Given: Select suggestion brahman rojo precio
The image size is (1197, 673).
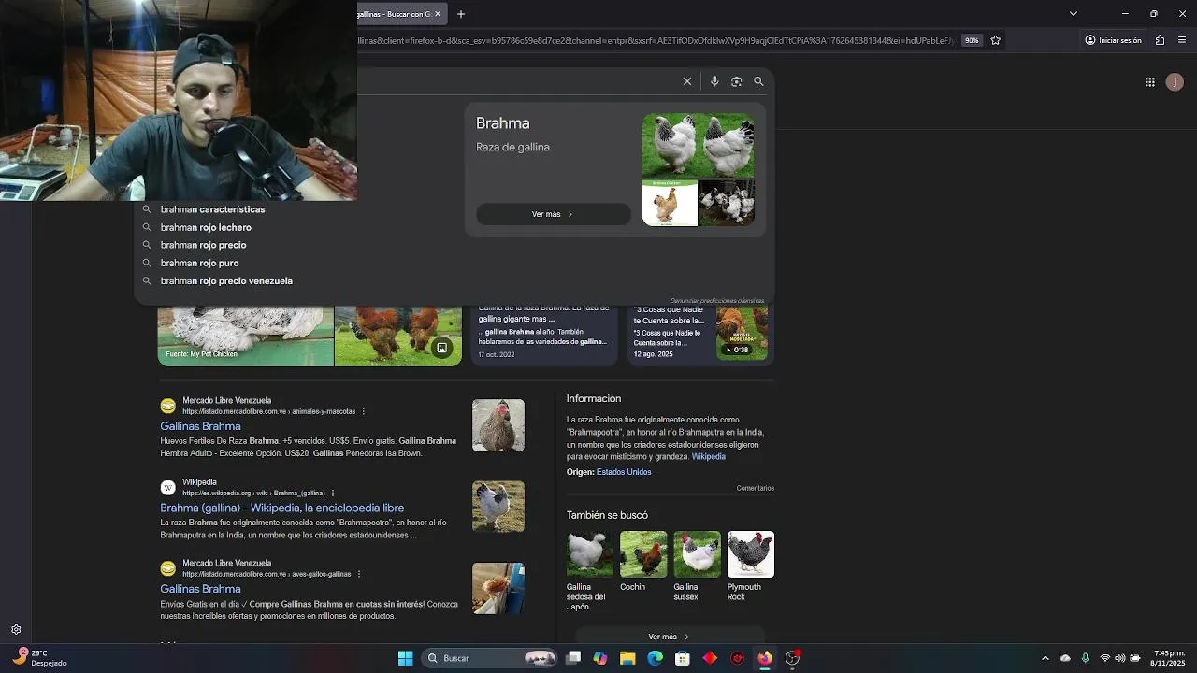Looking at the screenshot, I should [x=203, y=245].
